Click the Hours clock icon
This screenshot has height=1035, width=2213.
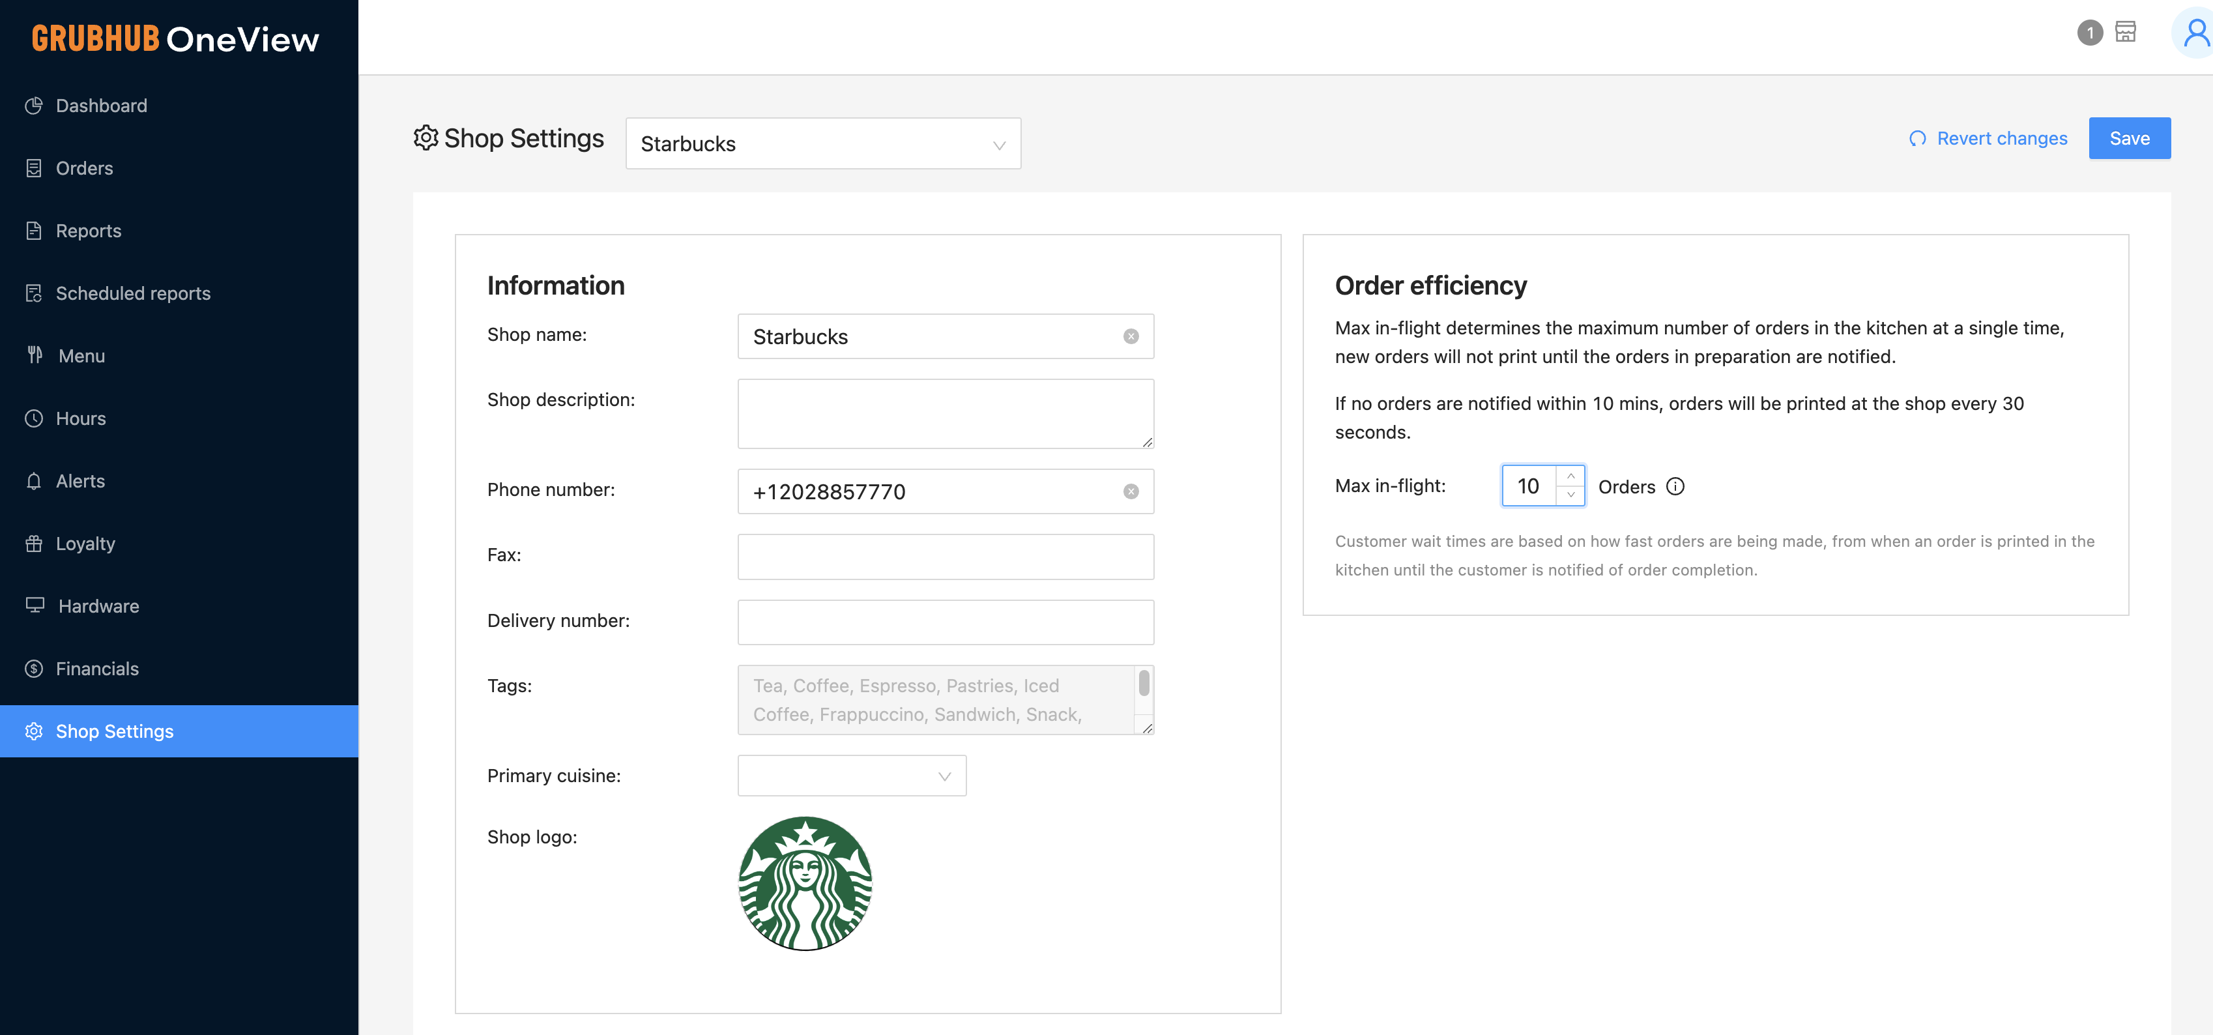pyautogui.click(x=33, y=418)
